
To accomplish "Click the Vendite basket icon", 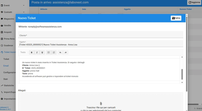I will point(2,26).
